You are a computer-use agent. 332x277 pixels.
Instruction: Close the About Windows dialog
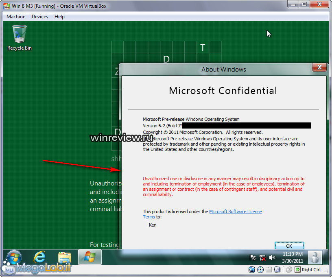coord(319,67)
